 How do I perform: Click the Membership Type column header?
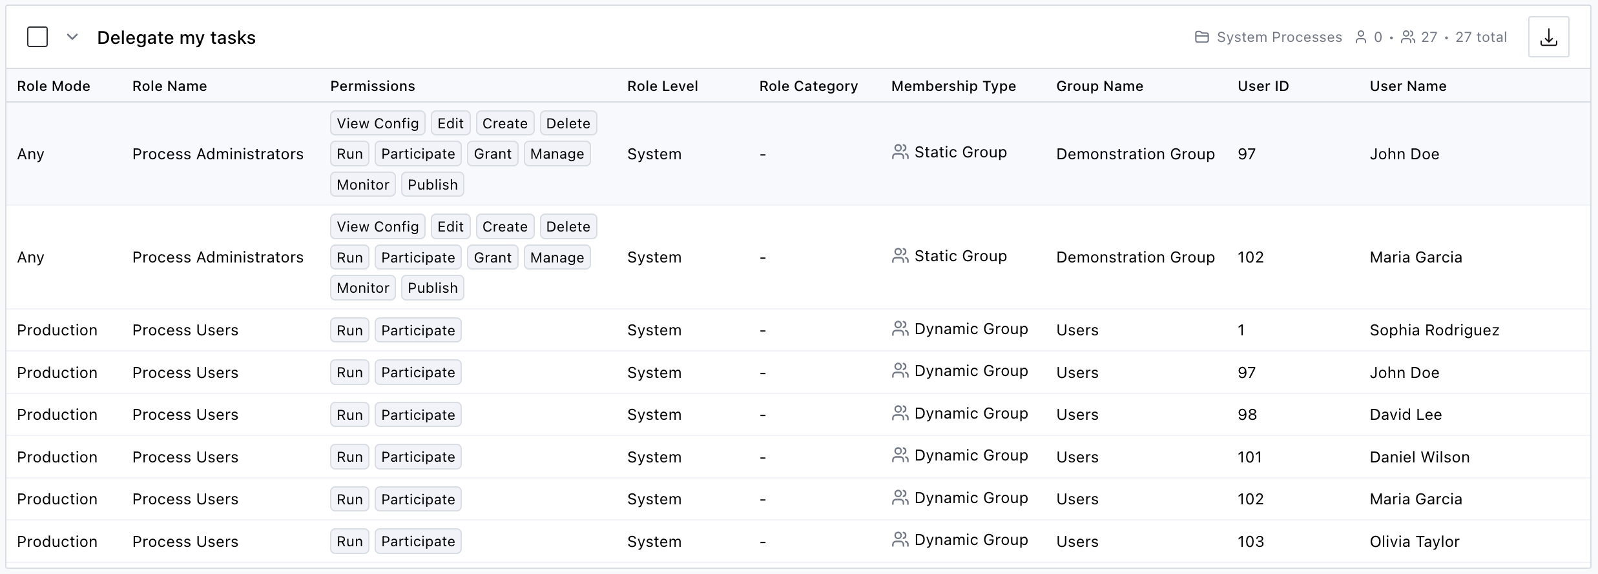click(x=954, y=86)
